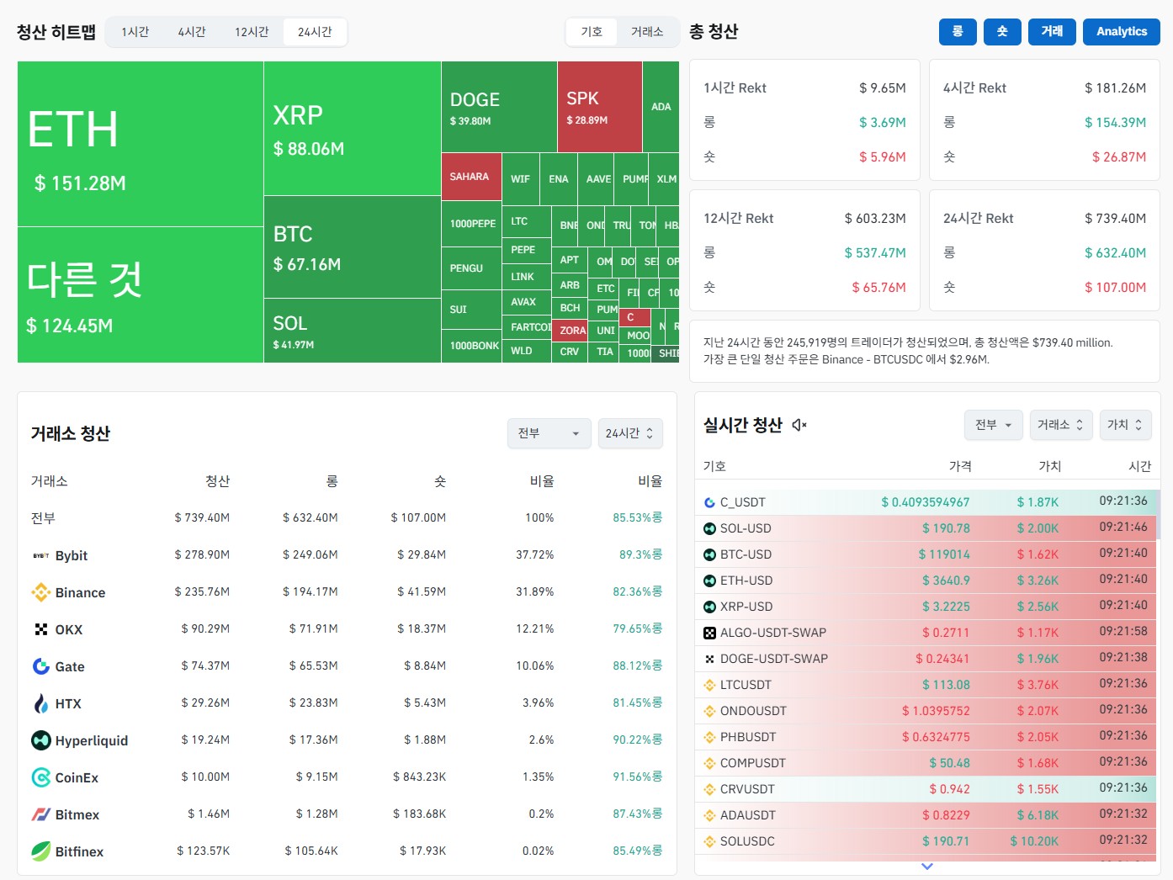This screenshot has width=1173, height=880.
Task: Click the SOL $41.97M heatmap tile
Action: click(x=353, y=331)
